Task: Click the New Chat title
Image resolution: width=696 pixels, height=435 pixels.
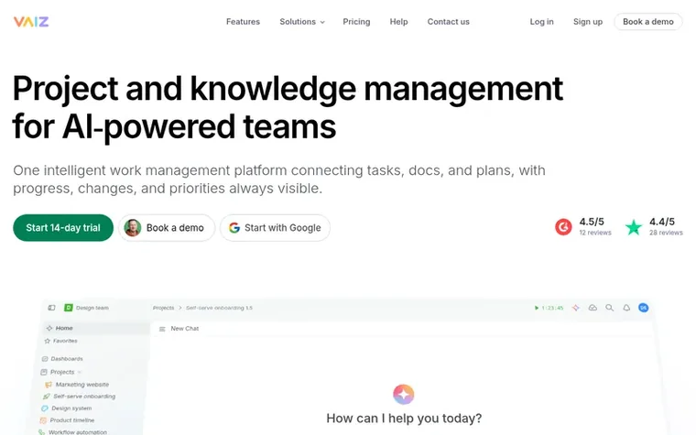Action: [x=185, y=329]
